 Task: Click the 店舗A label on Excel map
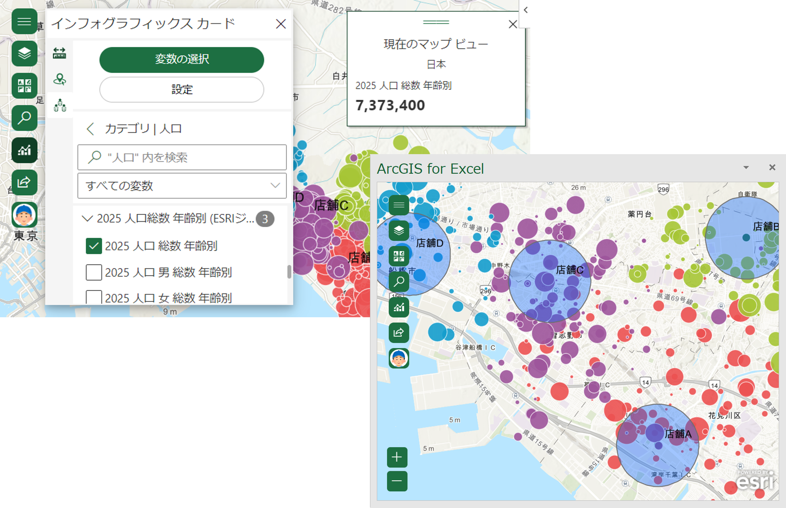pyautogui.click(x=678, y=434)
